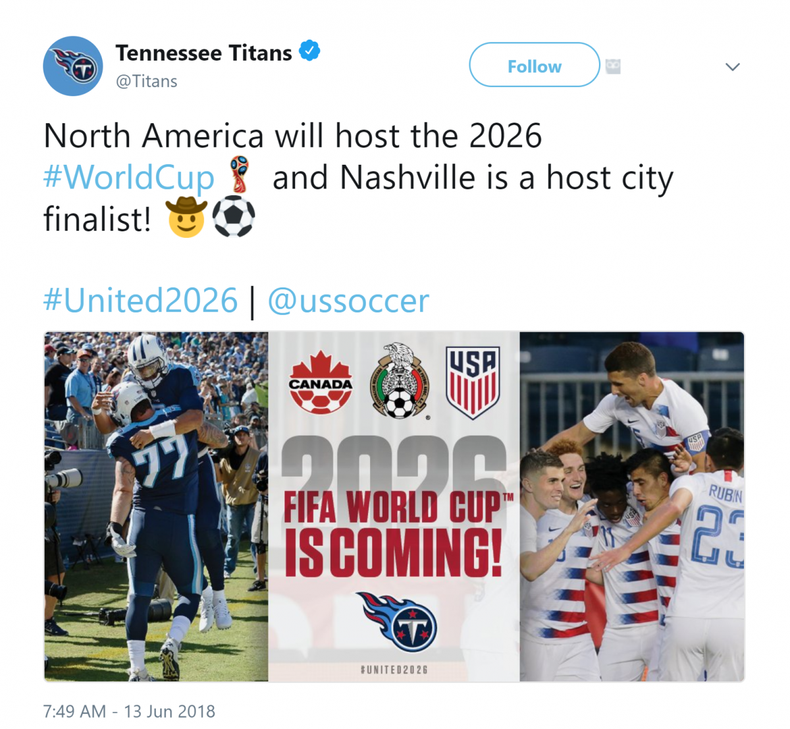Click the blue verified badge
This screenshot has width=790, height=729.
(309, 51)
